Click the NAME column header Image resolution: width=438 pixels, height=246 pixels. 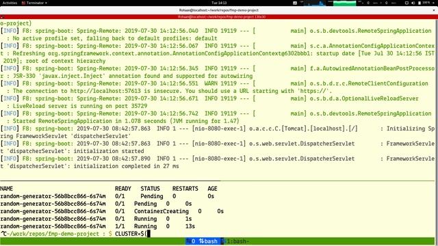(x=6, y=189)
